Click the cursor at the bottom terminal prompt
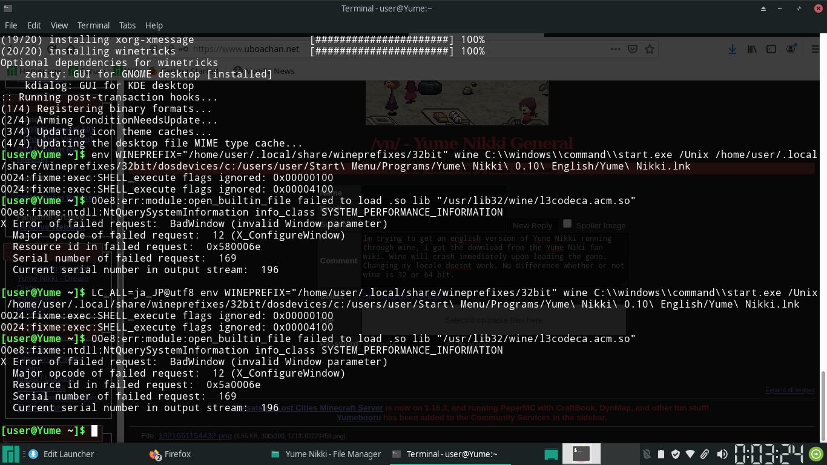Viewport: 827px width, 465px height. [94, 430]
